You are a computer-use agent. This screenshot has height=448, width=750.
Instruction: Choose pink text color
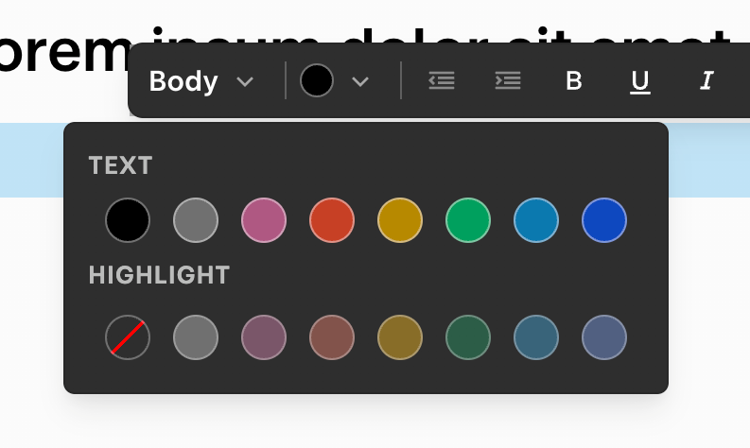(264, 220)
